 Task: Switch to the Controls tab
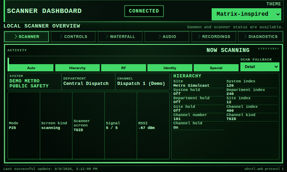click(x=73, y=37)
